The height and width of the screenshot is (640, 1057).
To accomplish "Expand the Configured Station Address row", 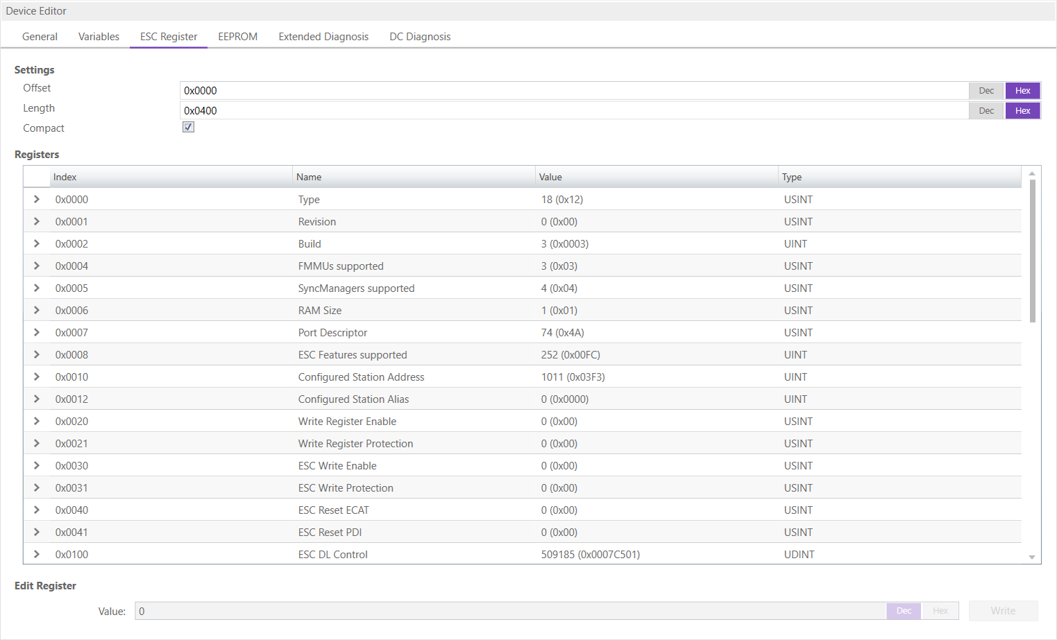I will coord(37,377).
